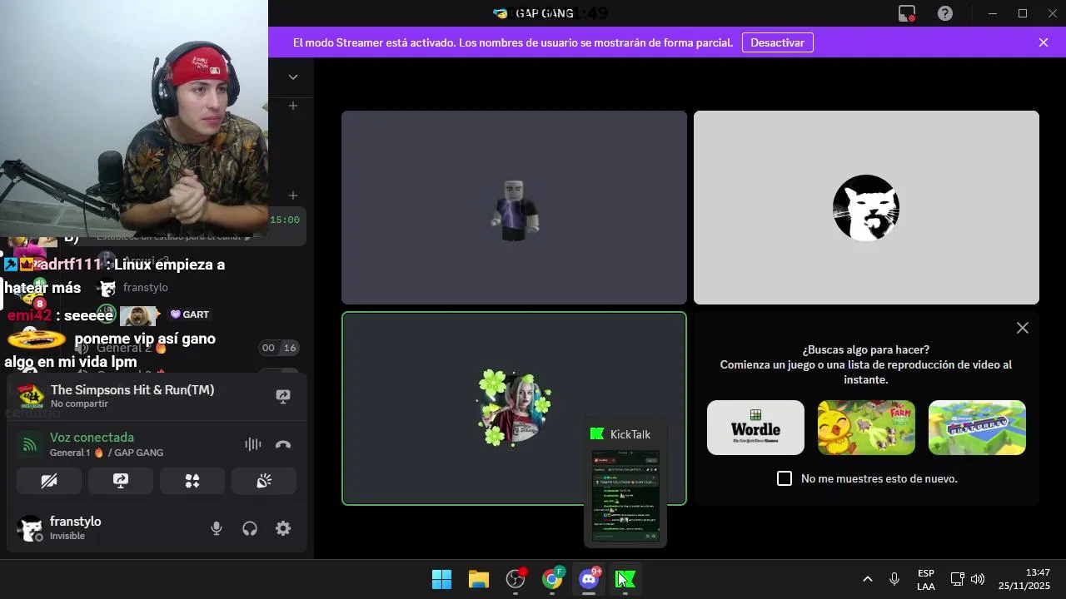Select the cat avatar video tile
Screen dimensions: 1066x599
coord(866,207)
